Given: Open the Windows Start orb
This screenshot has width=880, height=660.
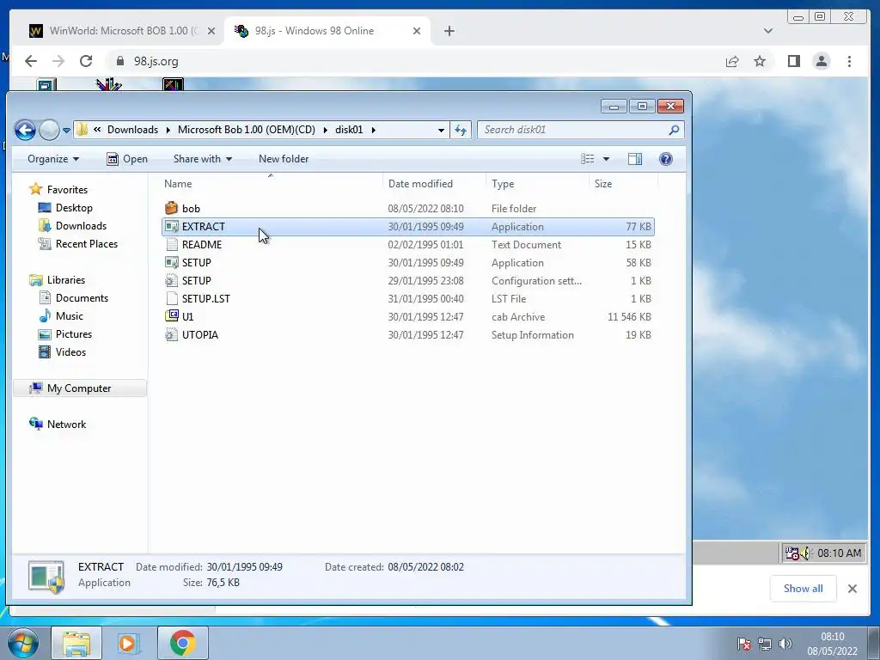Looking at the screenshot, I should (x=23, y=643).
